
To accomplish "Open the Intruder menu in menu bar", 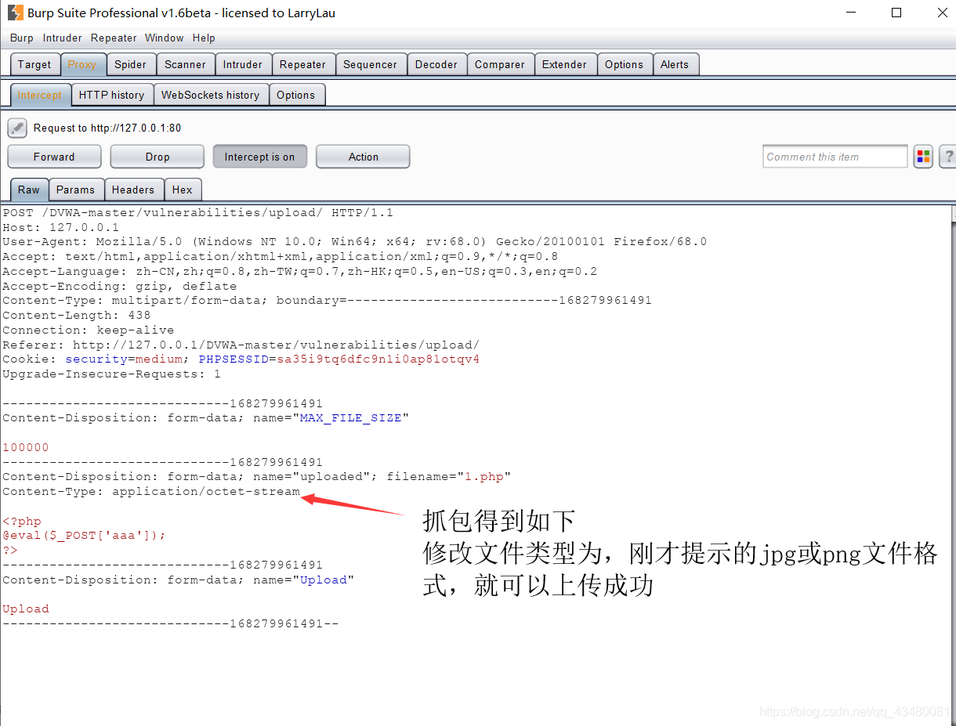I will [x=63, y=38].
